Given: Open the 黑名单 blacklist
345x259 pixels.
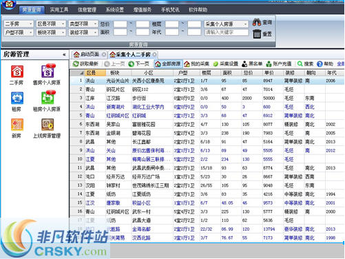Looking at the screenshot, I should pyautogui.click(x=252, y=64).
